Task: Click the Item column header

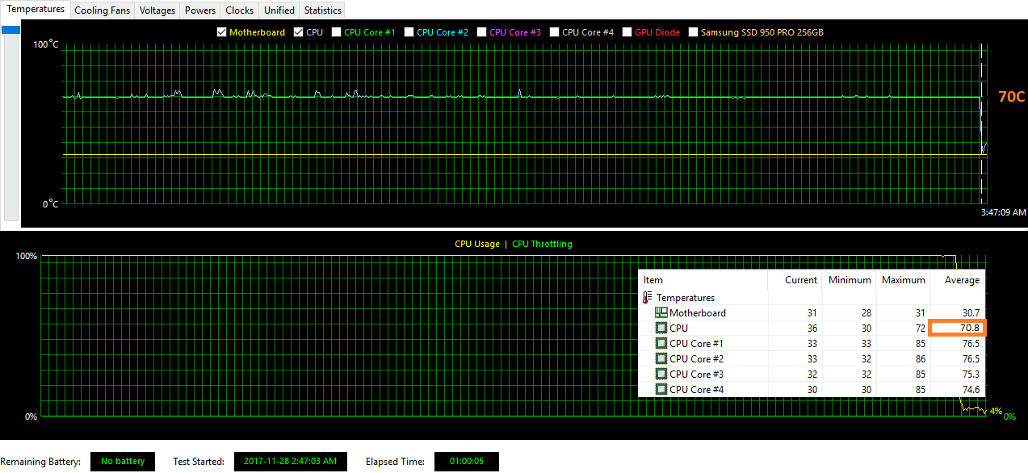Action: 653,280
